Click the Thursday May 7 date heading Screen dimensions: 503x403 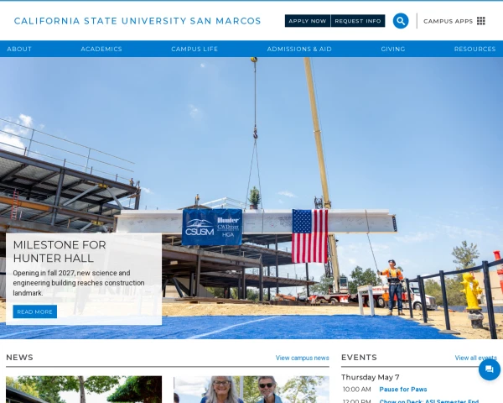[371, 377]
